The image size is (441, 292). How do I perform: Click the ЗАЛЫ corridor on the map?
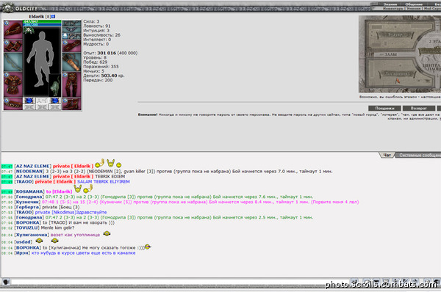pos(390,54)
